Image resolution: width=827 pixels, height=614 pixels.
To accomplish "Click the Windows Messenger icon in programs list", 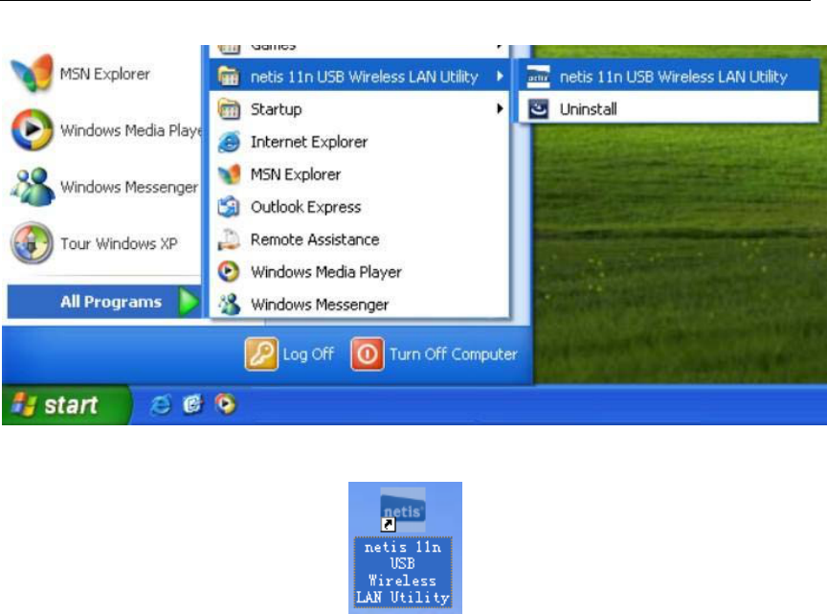I will (x=230, y=305).
